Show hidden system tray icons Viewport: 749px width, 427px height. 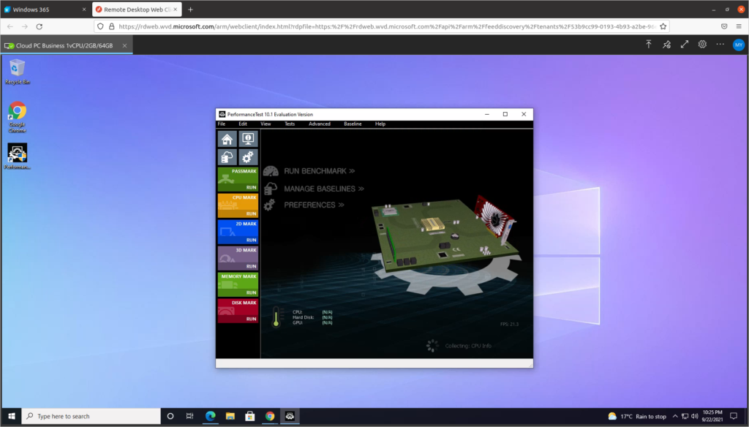tap(675, 416)
